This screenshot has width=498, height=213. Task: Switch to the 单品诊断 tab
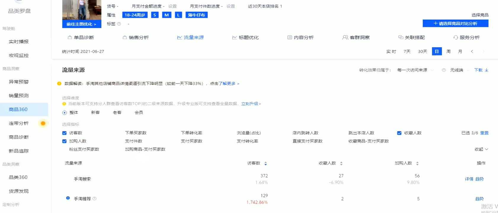pyautogui.click(x=81, y=38)
